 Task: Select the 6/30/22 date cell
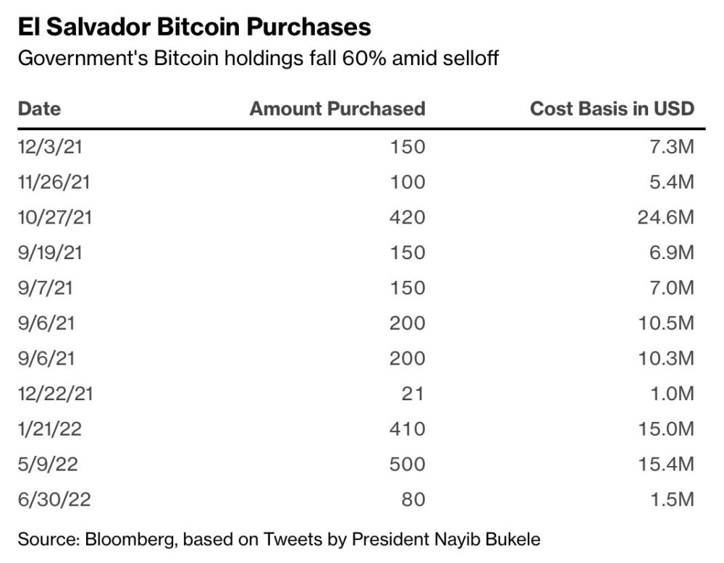click(x=54, y=499)
